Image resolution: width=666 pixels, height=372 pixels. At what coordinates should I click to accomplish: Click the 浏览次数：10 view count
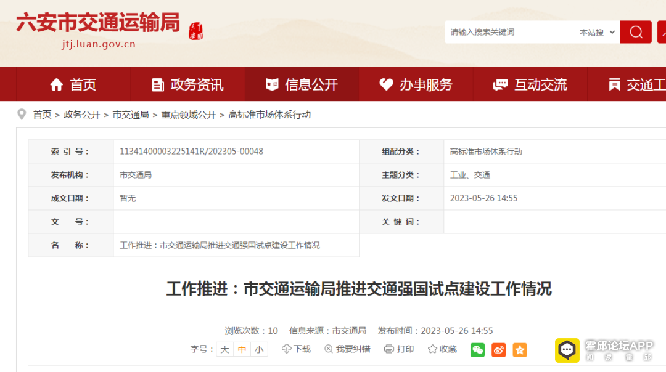(x=251, y=331)
